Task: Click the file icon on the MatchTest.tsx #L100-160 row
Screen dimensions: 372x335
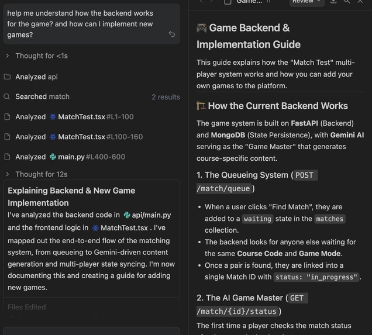Action: click(8, 137)
